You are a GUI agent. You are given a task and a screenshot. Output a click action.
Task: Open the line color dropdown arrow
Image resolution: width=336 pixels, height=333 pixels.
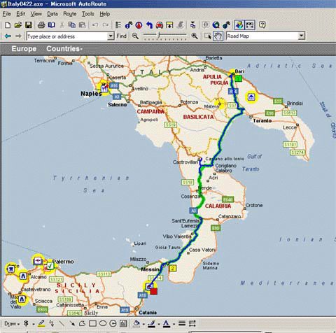[159, 324]
